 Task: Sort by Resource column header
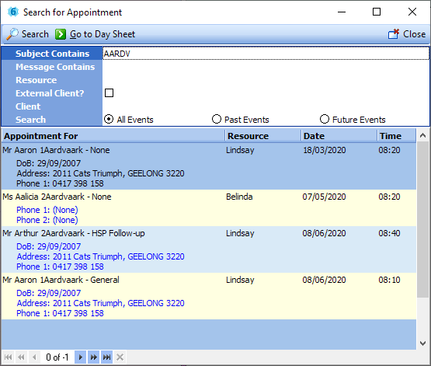263,136
